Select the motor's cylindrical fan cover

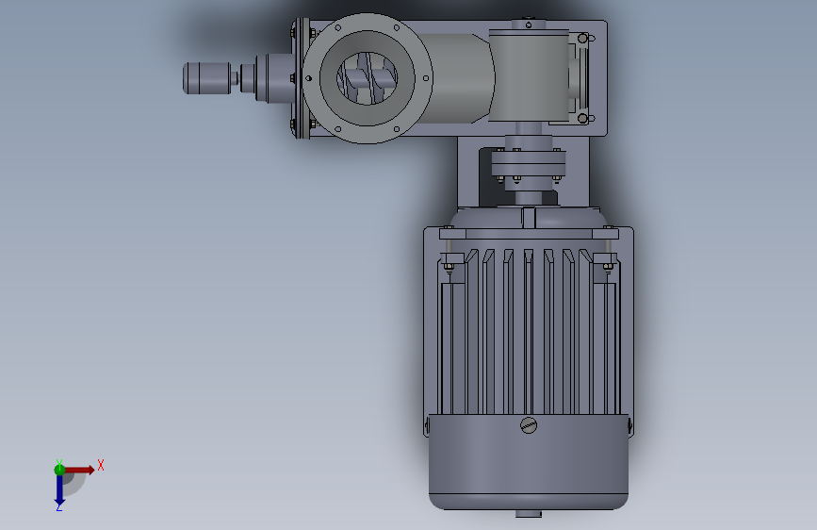pos(529,462)
